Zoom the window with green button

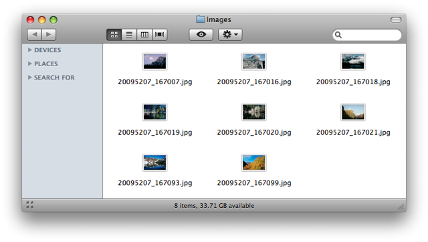pyautogui.click(x=53, y=19)
